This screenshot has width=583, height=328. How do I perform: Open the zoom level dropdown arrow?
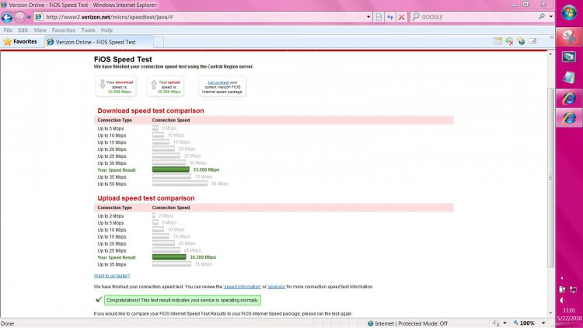[x=543, y=323]
